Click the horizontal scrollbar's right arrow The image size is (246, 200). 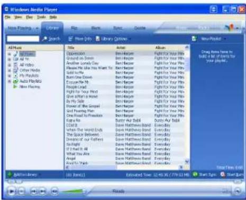pos(181,167)
